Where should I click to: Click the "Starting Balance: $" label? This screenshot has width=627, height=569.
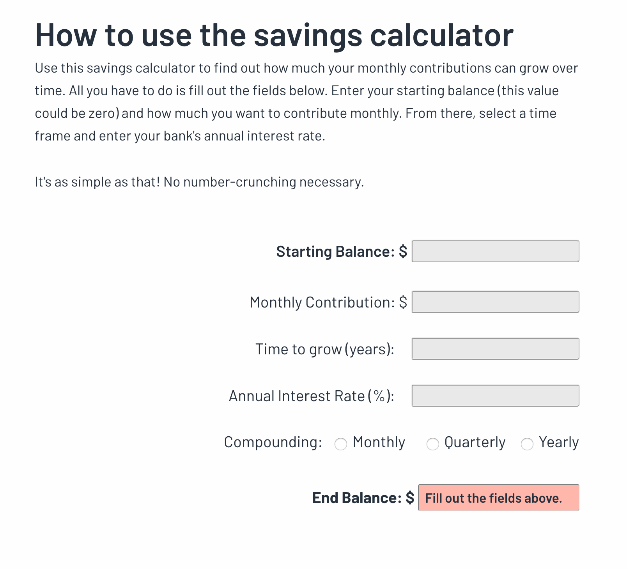click(x=341, y=252)
